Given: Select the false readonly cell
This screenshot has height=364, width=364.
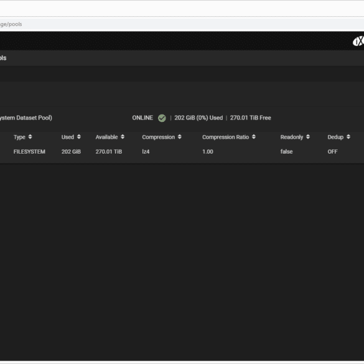Looking at the screenshot, I should coord(286,152).
